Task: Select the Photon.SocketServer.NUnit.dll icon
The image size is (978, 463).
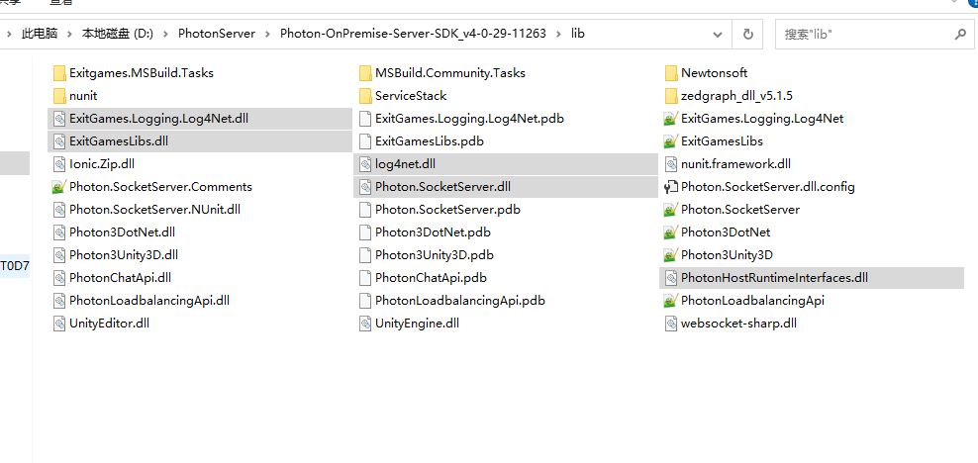Action: 59,210
